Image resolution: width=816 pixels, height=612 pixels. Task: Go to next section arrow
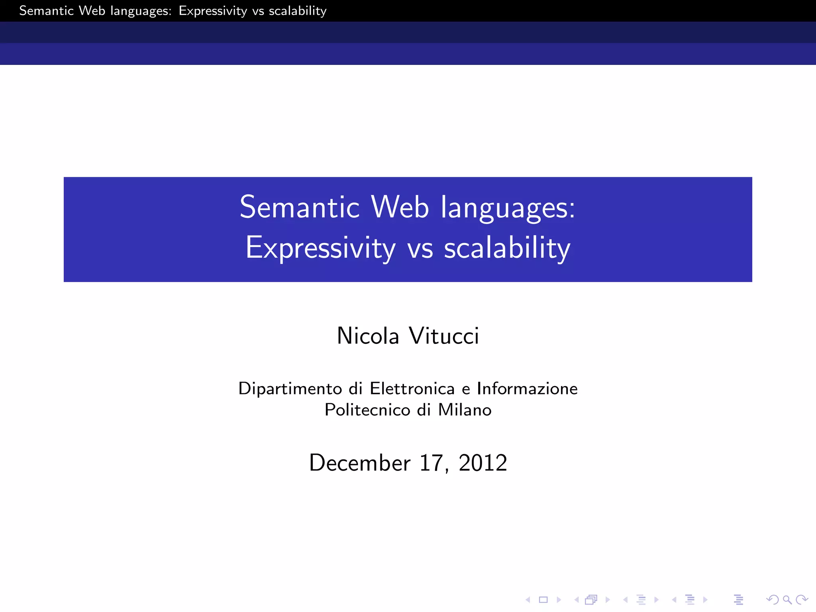(705, 600)
